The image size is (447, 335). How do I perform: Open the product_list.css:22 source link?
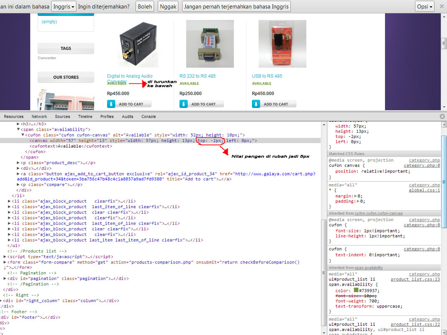415,325
